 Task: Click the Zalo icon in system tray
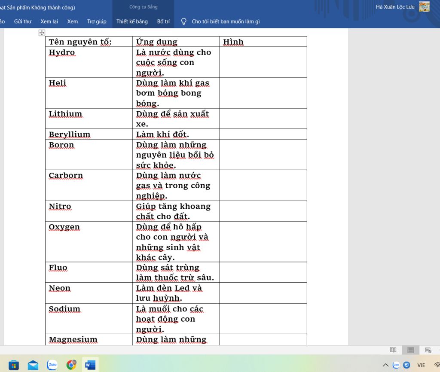pyautogui.click(x=396, y=365)
